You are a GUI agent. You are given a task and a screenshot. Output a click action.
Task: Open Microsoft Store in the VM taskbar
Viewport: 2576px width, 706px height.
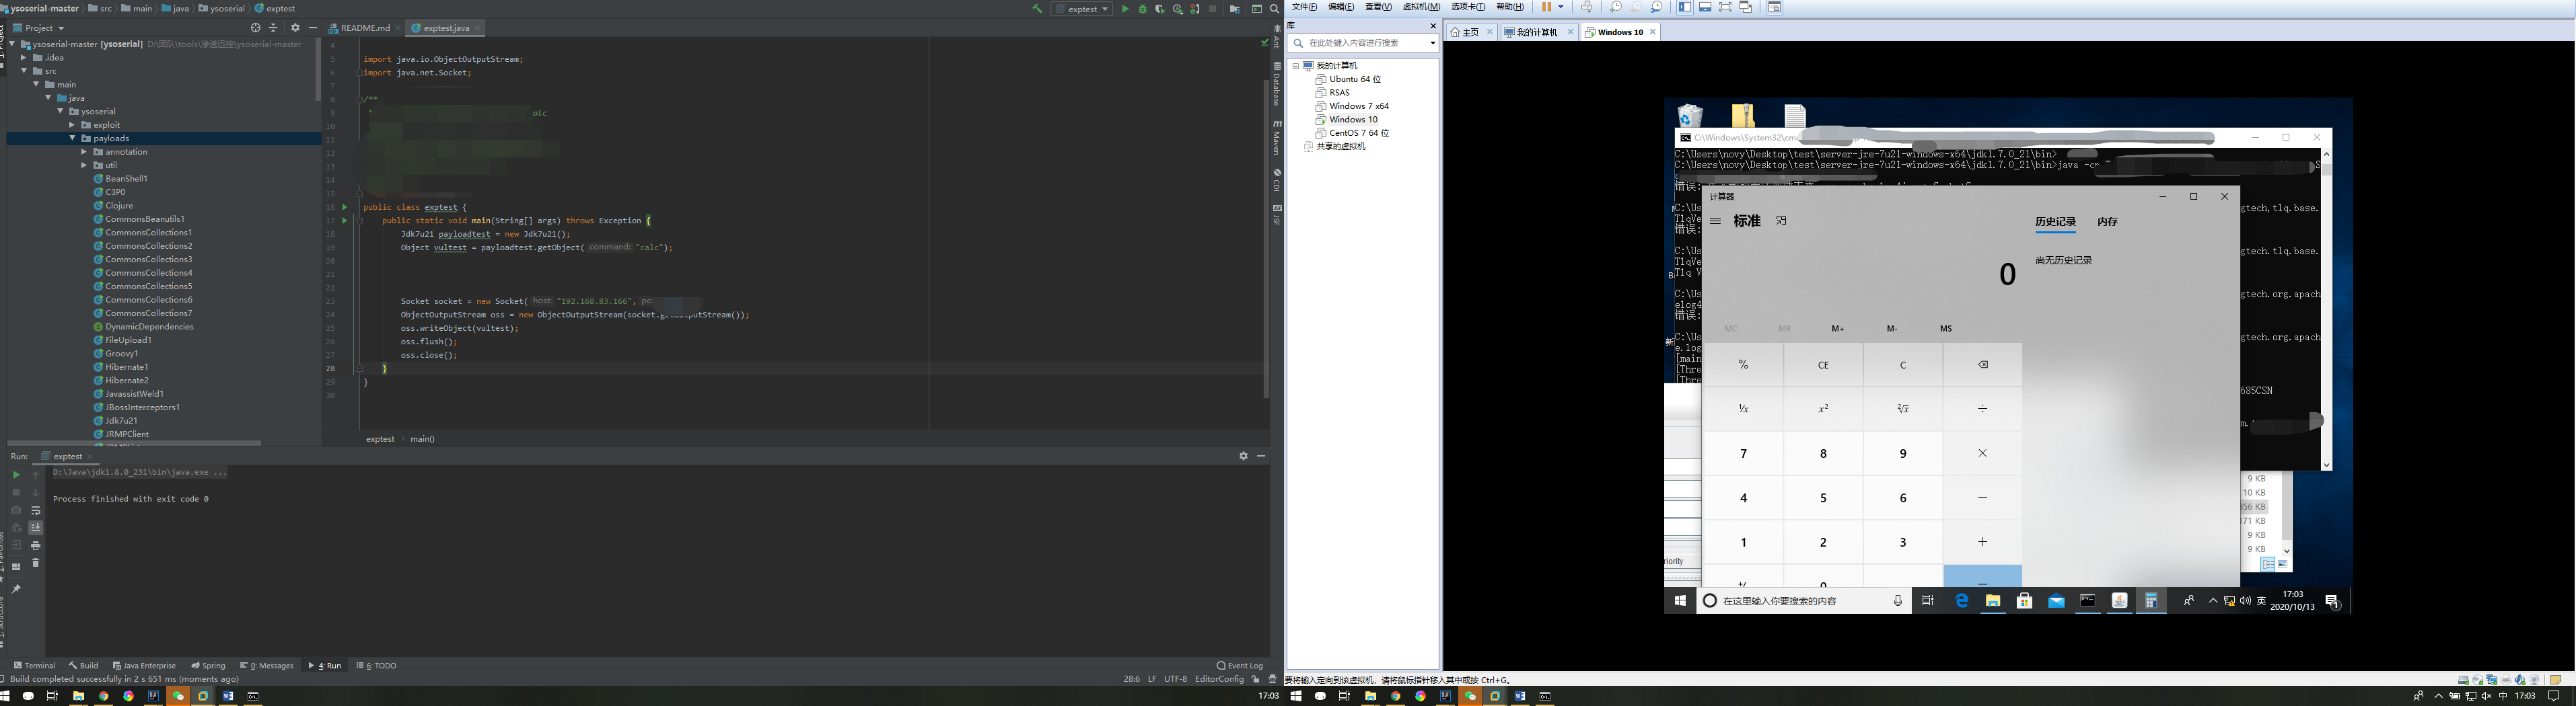point(2024,600)
